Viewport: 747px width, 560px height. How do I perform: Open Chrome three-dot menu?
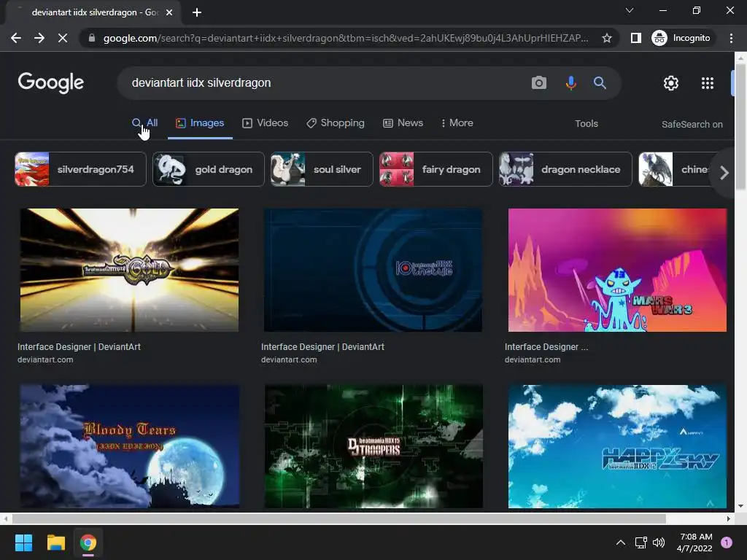(731, 38)
